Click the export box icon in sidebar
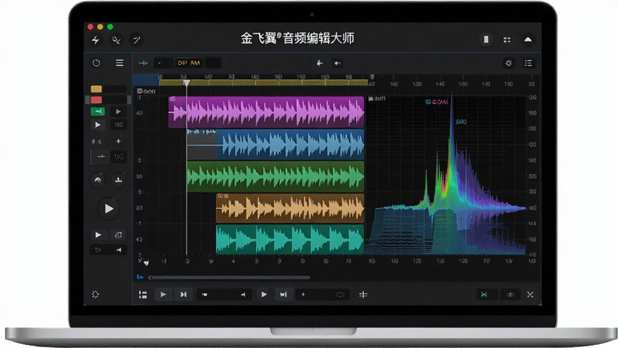Viewport: 618px width, 348px height. (118, 235)
